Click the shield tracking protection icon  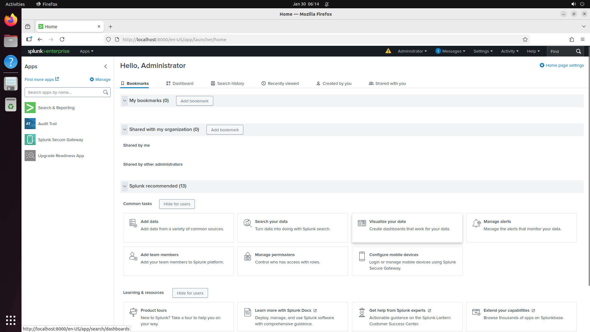click(108, 39)
